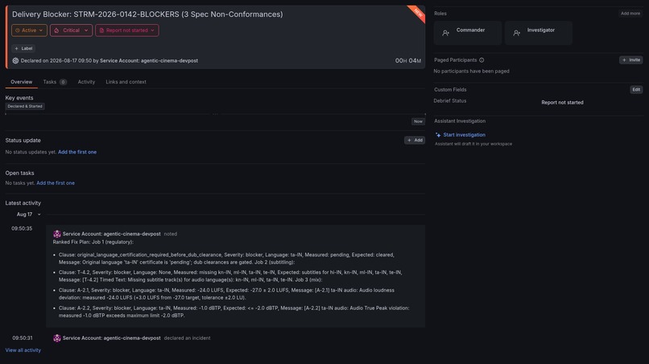
Task: Assign the Commander role
Action: (x=468, y=33)
